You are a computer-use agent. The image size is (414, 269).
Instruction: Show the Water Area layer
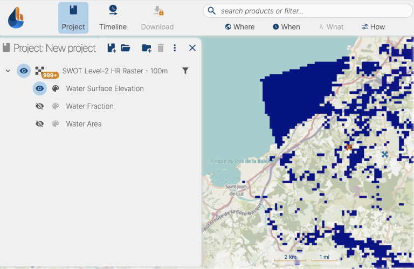coord(39,124)
